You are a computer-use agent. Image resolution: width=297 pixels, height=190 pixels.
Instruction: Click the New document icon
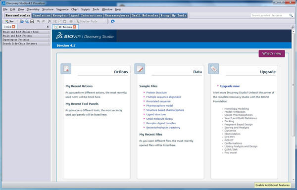tap(7, 21)
